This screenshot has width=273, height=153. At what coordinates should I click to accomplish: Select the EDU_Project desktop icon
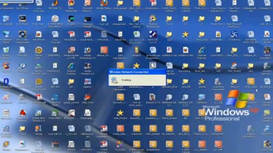[x=234, y=66]
